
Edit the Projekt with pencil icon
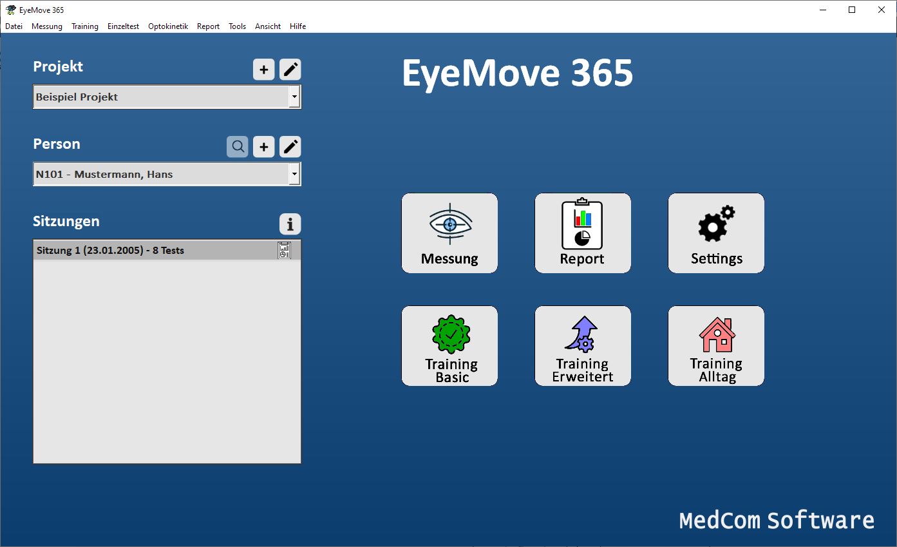click(x=290, y=70)
